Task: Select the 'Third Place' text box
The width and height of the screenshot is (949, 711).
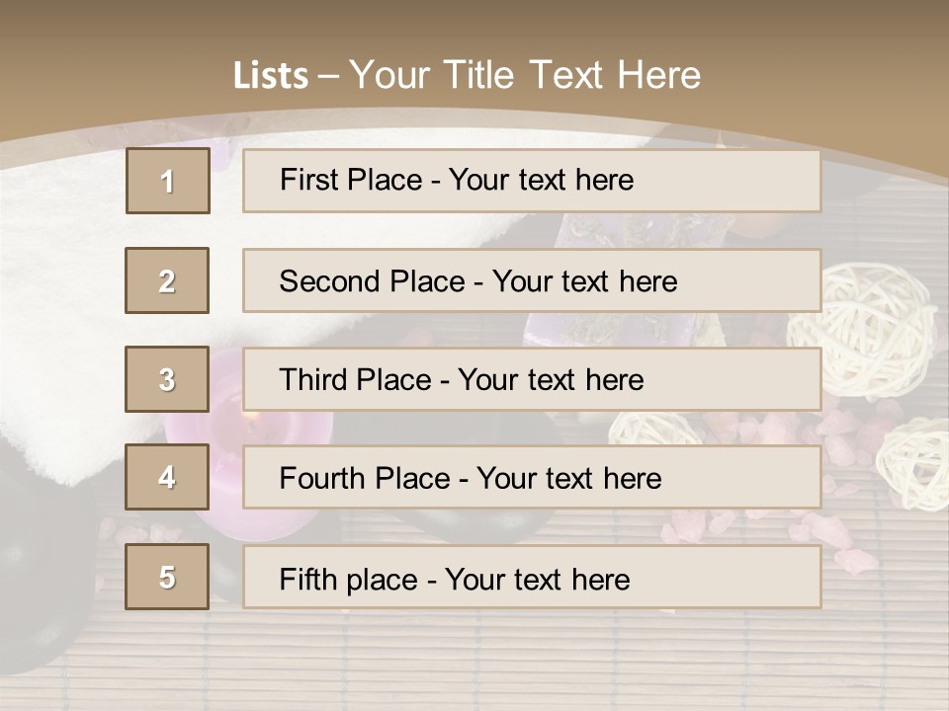Action: [x=532, y=379]
